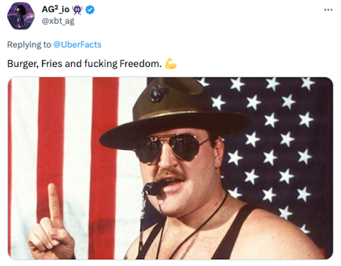Click the @xbt_ag handle
Image resolution: width=341 pixels, height=266 pixels.
point(58,21)
